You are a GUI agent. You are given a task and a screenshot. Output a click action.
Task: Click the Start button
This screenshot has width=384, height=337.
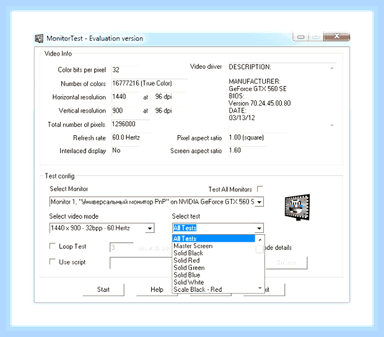pyautogui.click(x=103, y=289)
